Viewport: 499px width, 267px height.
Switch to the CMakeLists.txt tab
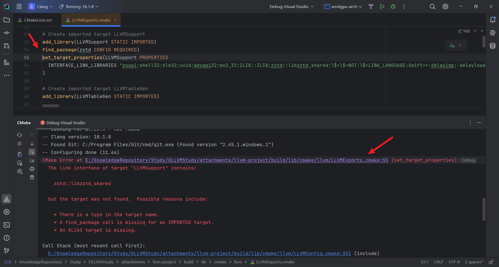[35, 20]
